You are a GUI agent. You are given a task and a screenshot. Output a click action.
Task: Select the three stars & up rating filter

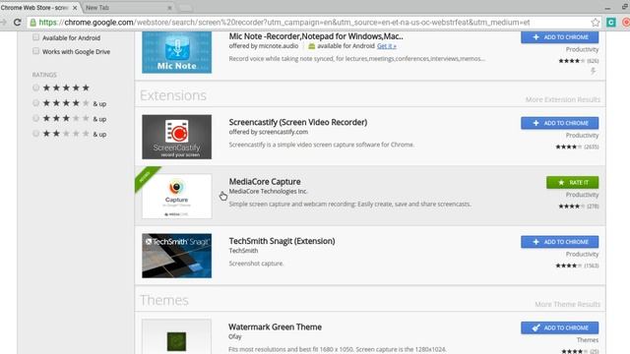pos(35,118)
